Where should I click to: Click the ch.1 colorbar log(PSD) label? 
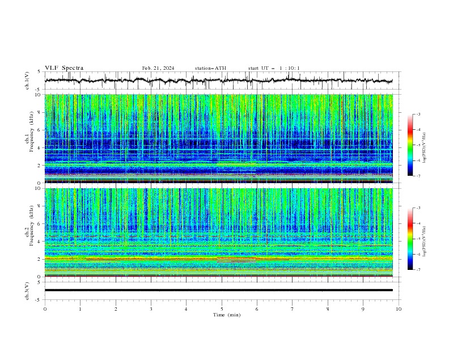(x=425, y=148)
